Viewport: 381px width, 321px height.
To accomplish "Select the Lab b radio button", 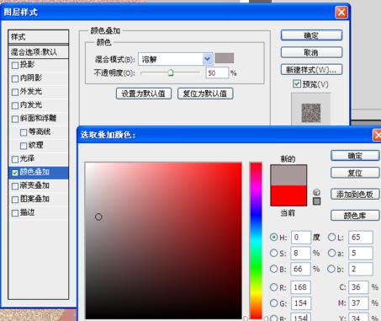I will click(x=332, y=269).
